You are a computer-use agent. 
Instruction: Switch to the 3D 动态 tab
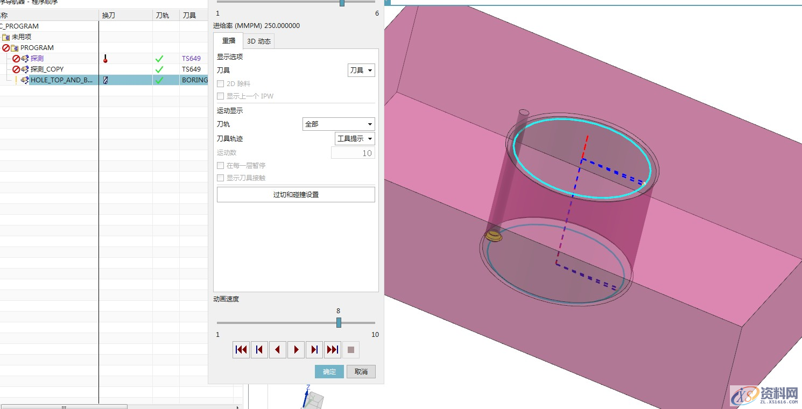[259, 41]
